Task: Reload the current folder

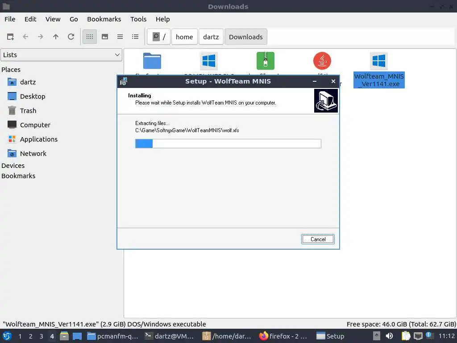Action: pos(71,37)
